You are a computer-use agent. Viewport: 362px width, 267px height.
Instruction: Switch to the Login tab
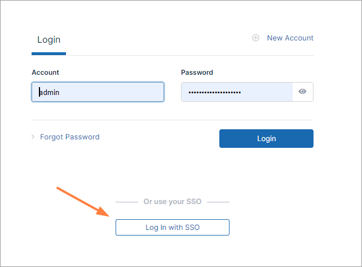pos(48,40)
